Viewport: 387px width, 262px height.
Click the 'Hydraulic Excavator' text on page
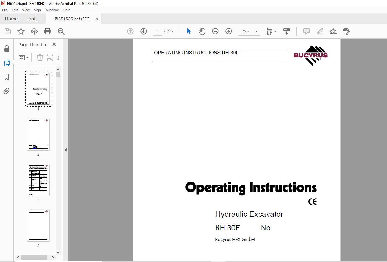click(249, 214)
